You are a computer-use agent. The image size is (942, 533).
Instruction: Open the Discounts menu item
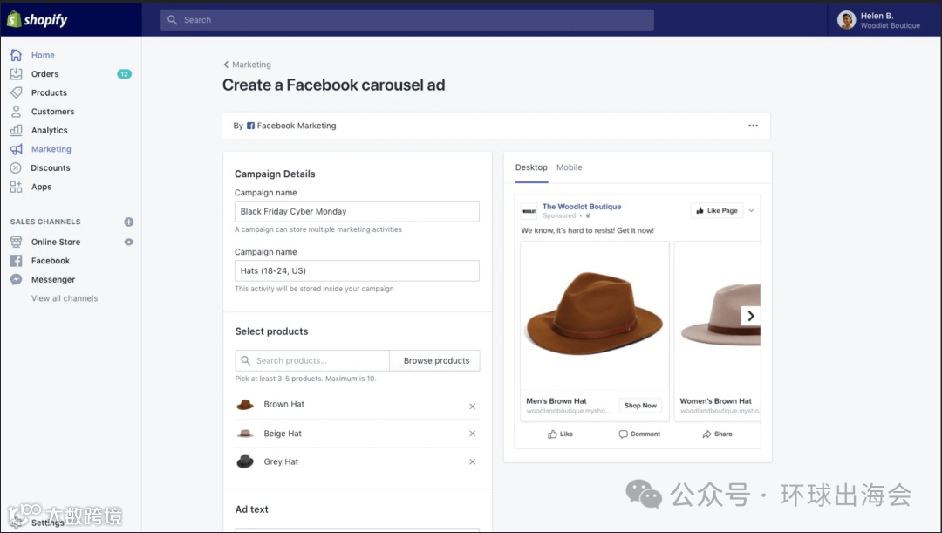click(51, 167)
